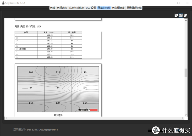Screen dimensions: 192x136
Task: Zoom in with the magnifier plus icon
Action: [176, 15]
